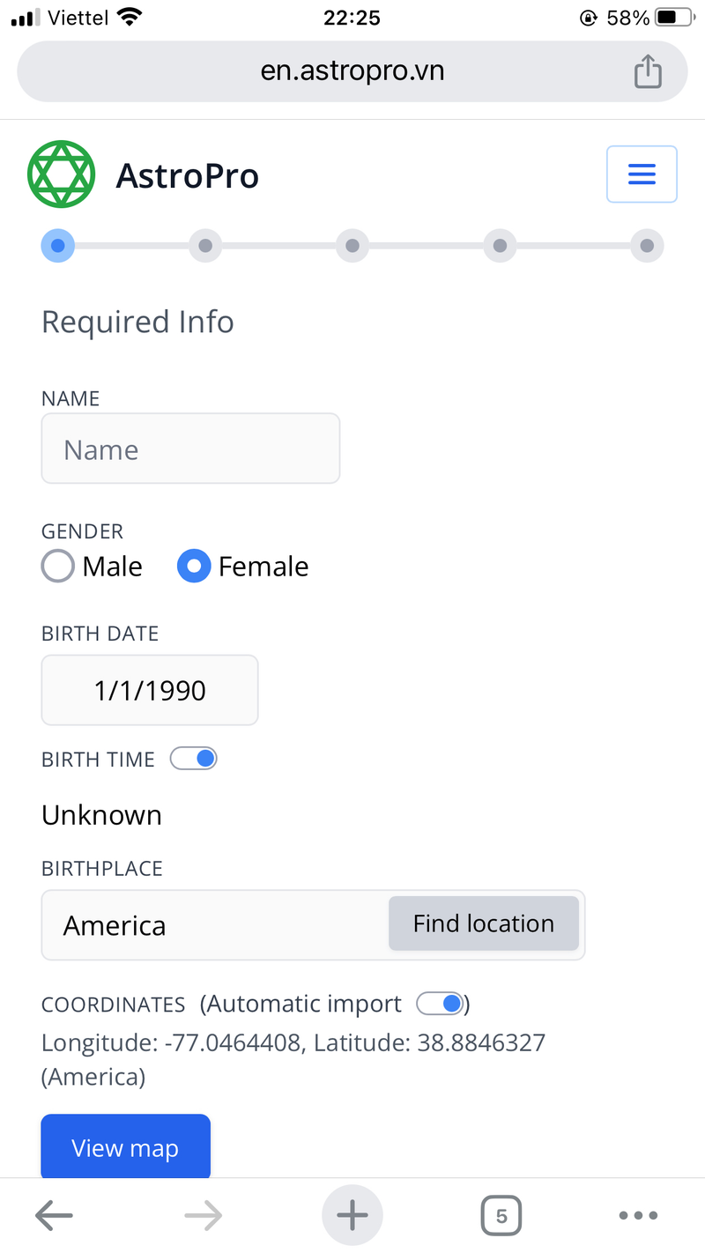Click the last dot on the progress bar

(647, 246)
